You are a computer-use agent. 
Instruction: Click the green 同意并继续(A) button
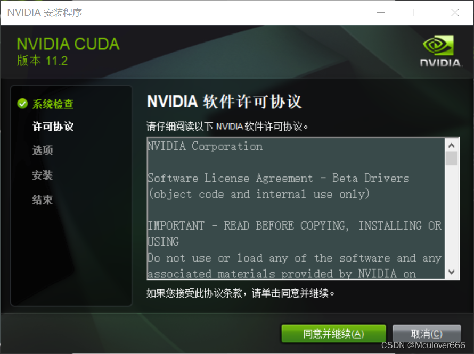tap(333, 333)
